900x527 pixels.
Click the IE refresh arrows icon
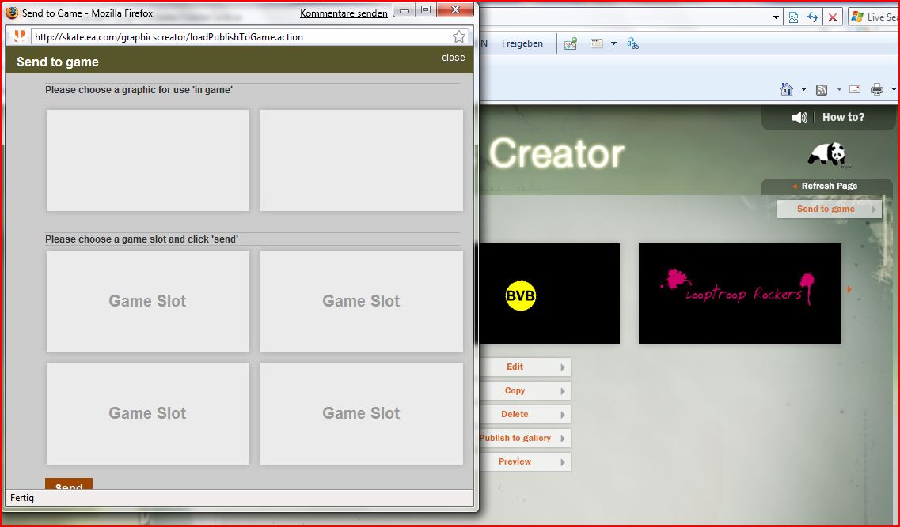(813, 17)
